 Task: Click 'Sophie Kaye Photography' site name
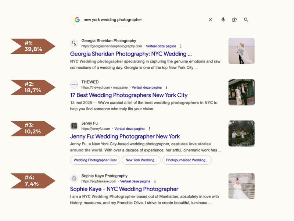104,176
